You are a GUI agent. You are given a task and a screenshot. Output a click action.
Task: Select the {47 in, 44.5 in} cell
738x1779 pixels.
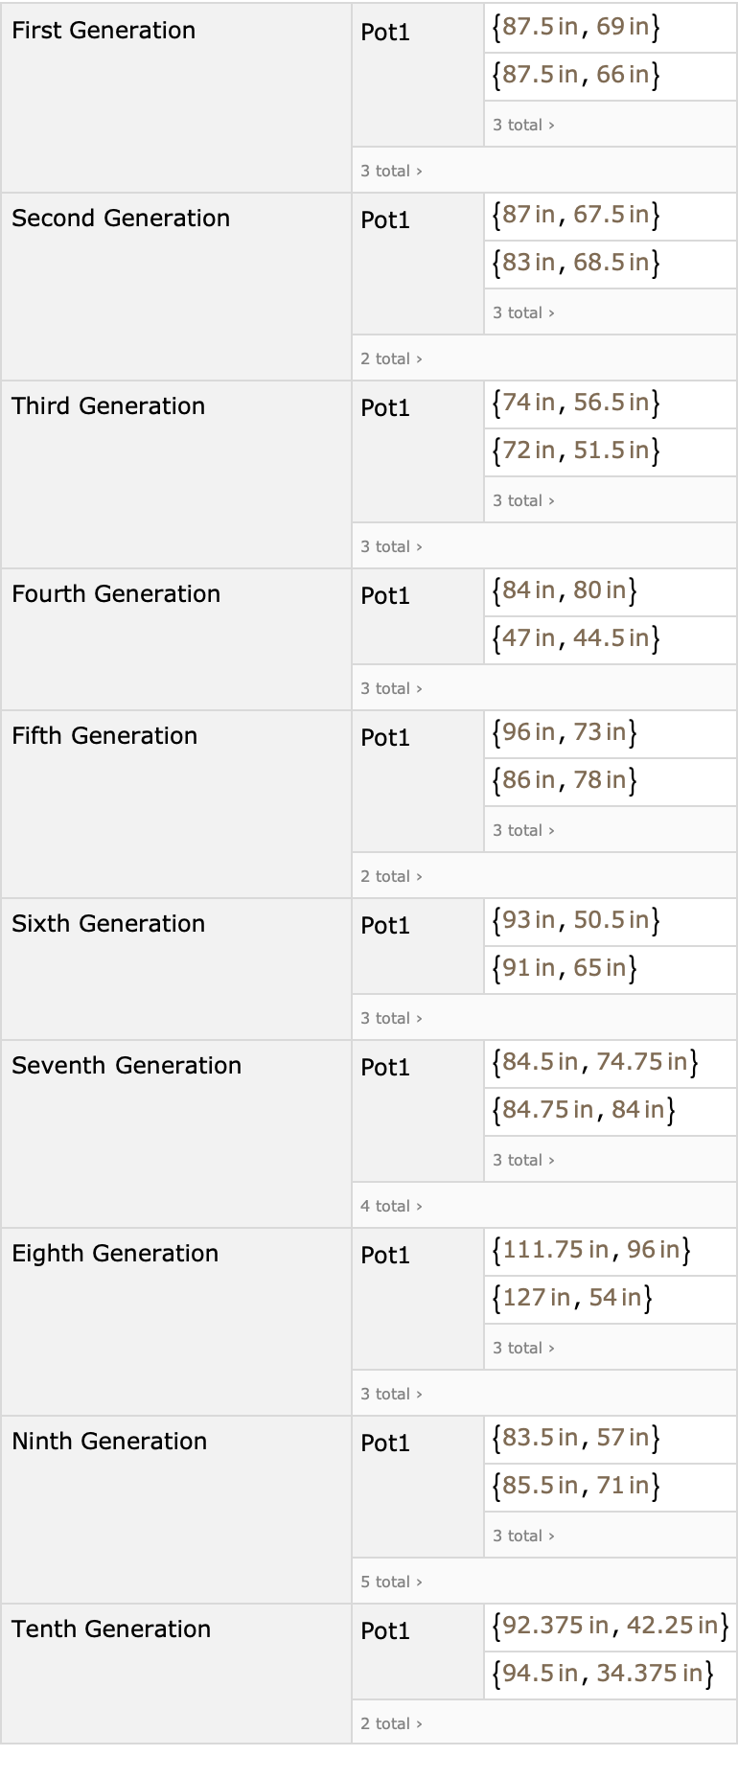(575, 638)
